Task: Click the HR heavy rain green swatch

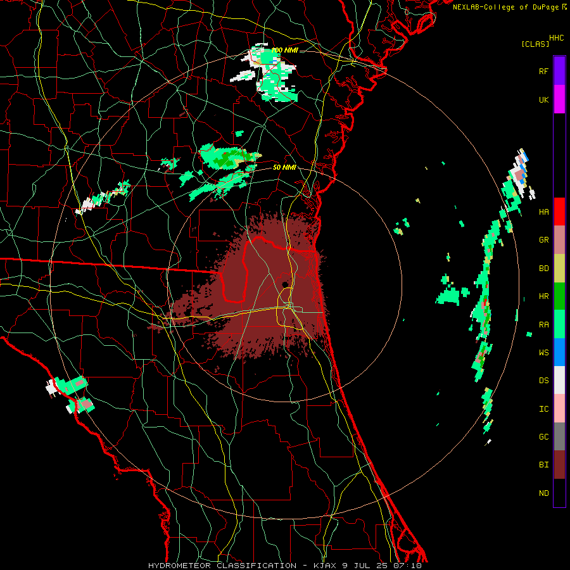Action: coord(559,296)
